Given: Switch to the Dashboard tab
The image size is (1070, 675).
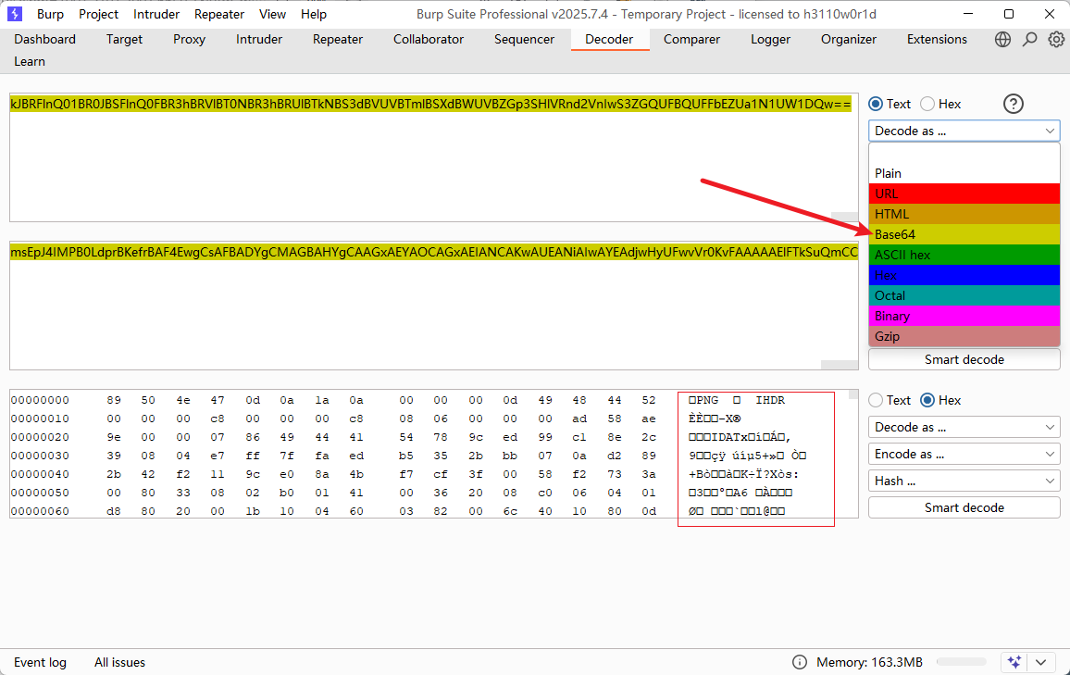Looking at the screenshot, I should tap(45, 40).
